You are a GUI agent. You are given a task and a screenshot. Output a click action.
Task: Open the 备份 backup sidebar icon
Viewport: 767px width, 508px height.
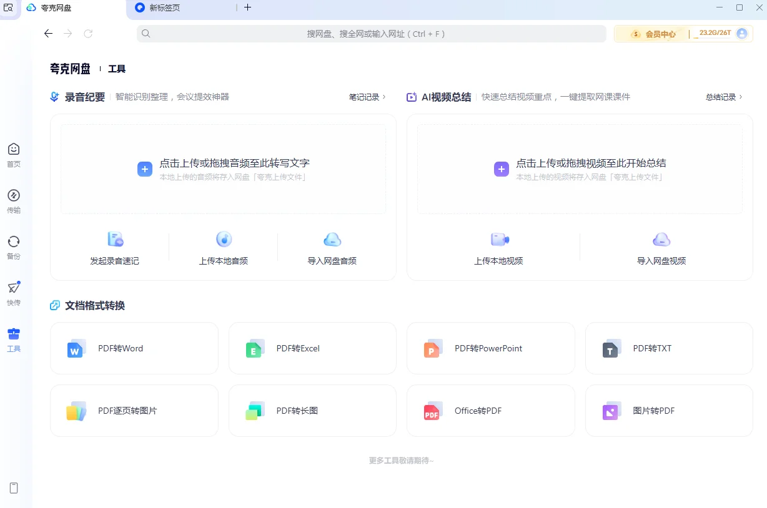(14, 242)
